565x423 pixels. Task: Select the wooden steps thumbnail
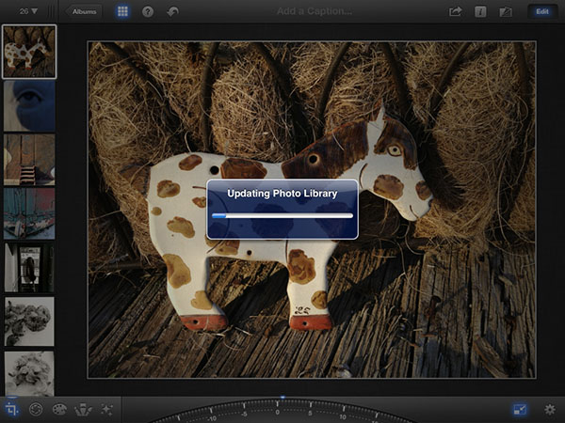[x=29, y=160]
